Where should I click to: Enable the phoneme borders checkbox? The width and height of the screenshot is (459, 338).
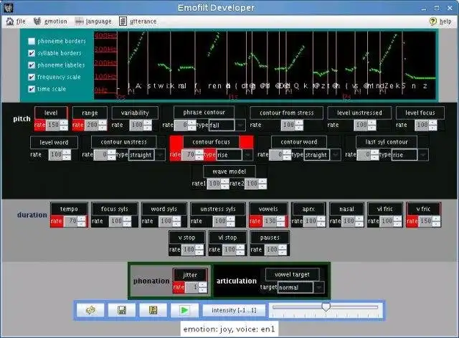(32, 41)
